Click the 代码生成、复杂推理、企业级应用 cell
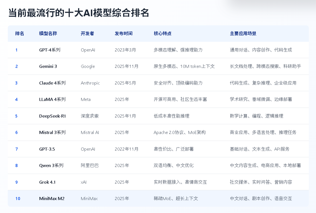Viewport: 316px width, 213px height. (263, 83)
